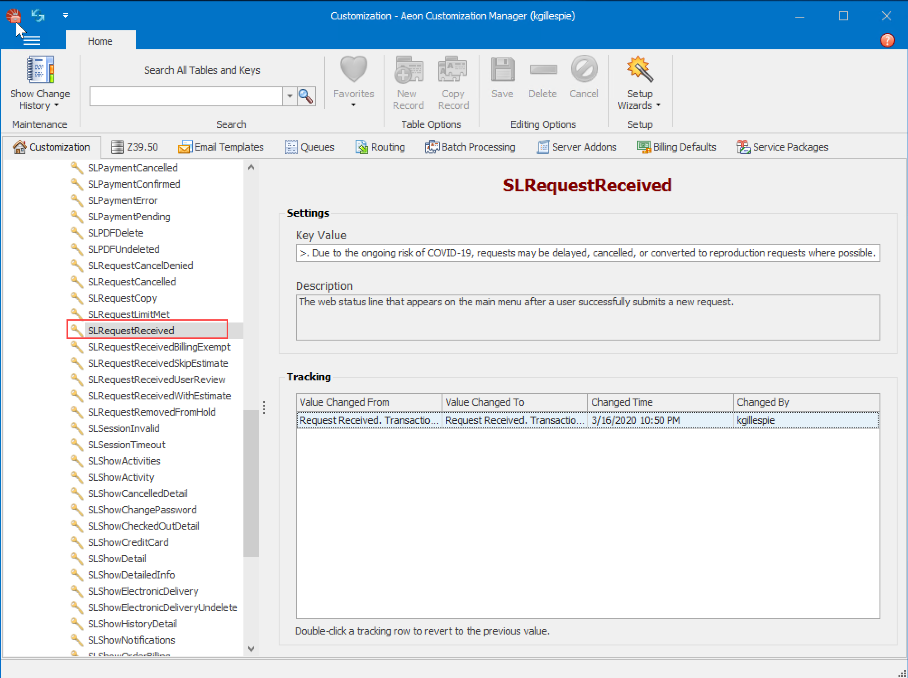Image resolution: width=908 pixels, height=678 pixels.
Task: Open Favorites using the heart icon
Action: point(353,69)
